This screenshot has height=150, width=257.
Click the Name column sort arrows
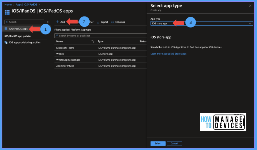[x=93, y=41]
